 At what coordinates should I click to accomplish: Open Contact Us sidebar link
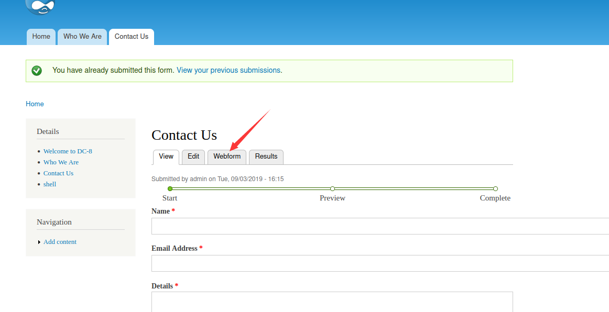[58, 173]
